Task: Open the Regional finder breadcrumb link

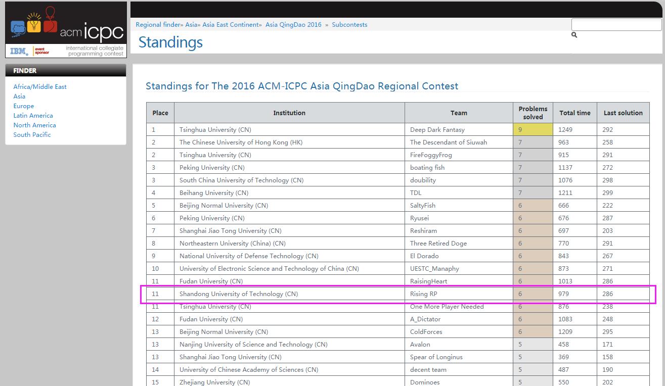Action: (158, 24)
